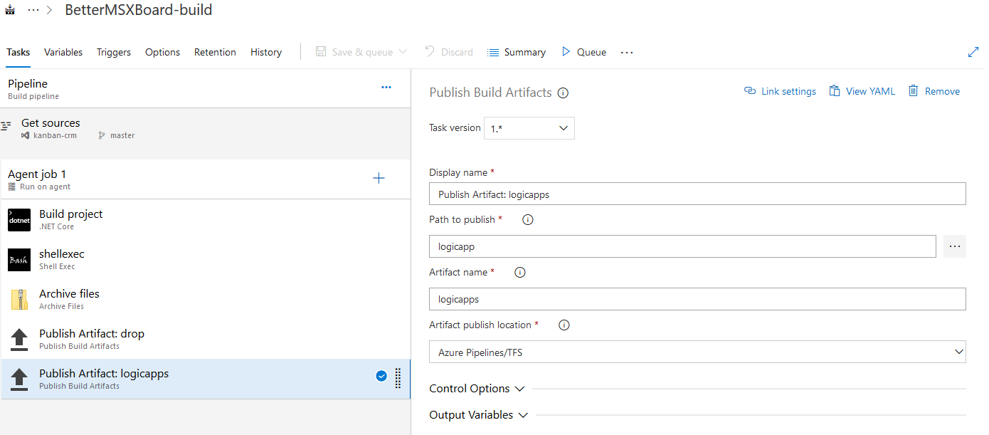Toggle full screen mode icon
989x435 pixels.
(x=973, y=52)
